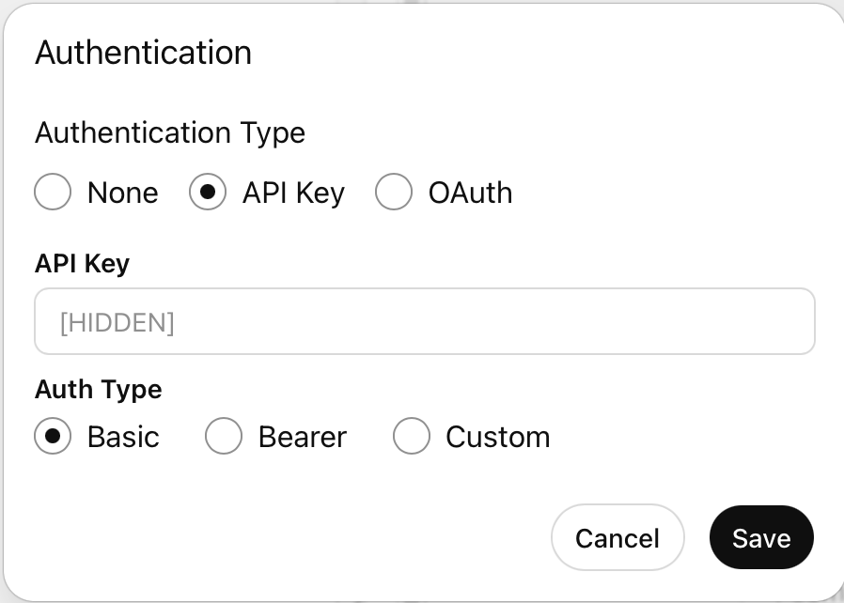The height and width of the screenshot is (603, 844).
Task: Save the authentication settings
Action: tap(760, 538)
